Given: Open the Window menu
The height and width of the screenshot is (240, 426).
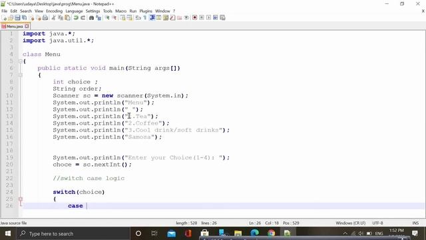Looking at the screenshot, I should (x=162, y=11).
